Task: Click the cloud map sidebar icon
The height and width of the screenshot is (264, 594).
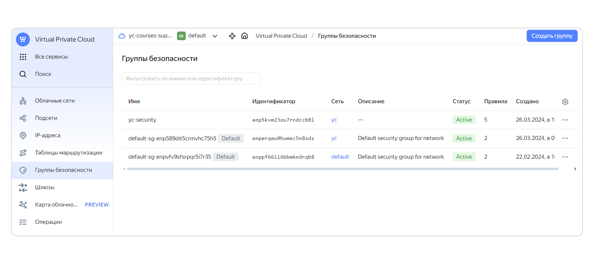Action: tap(23, 205)
